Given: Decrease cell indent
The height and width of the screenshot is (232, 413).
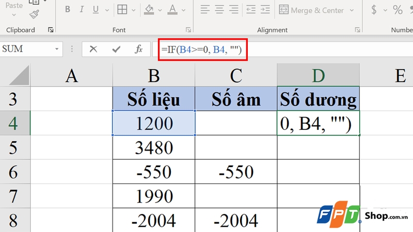Looking at the screenshot, I should [x=251, y=10].
